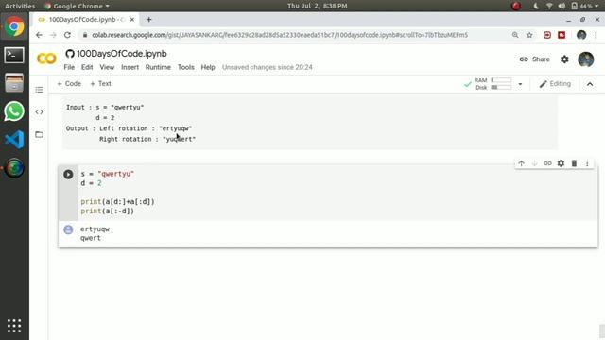Click the second red extension icon
Image resolution: width=605 pixels, height=340 pixels.
click(562, 35)
